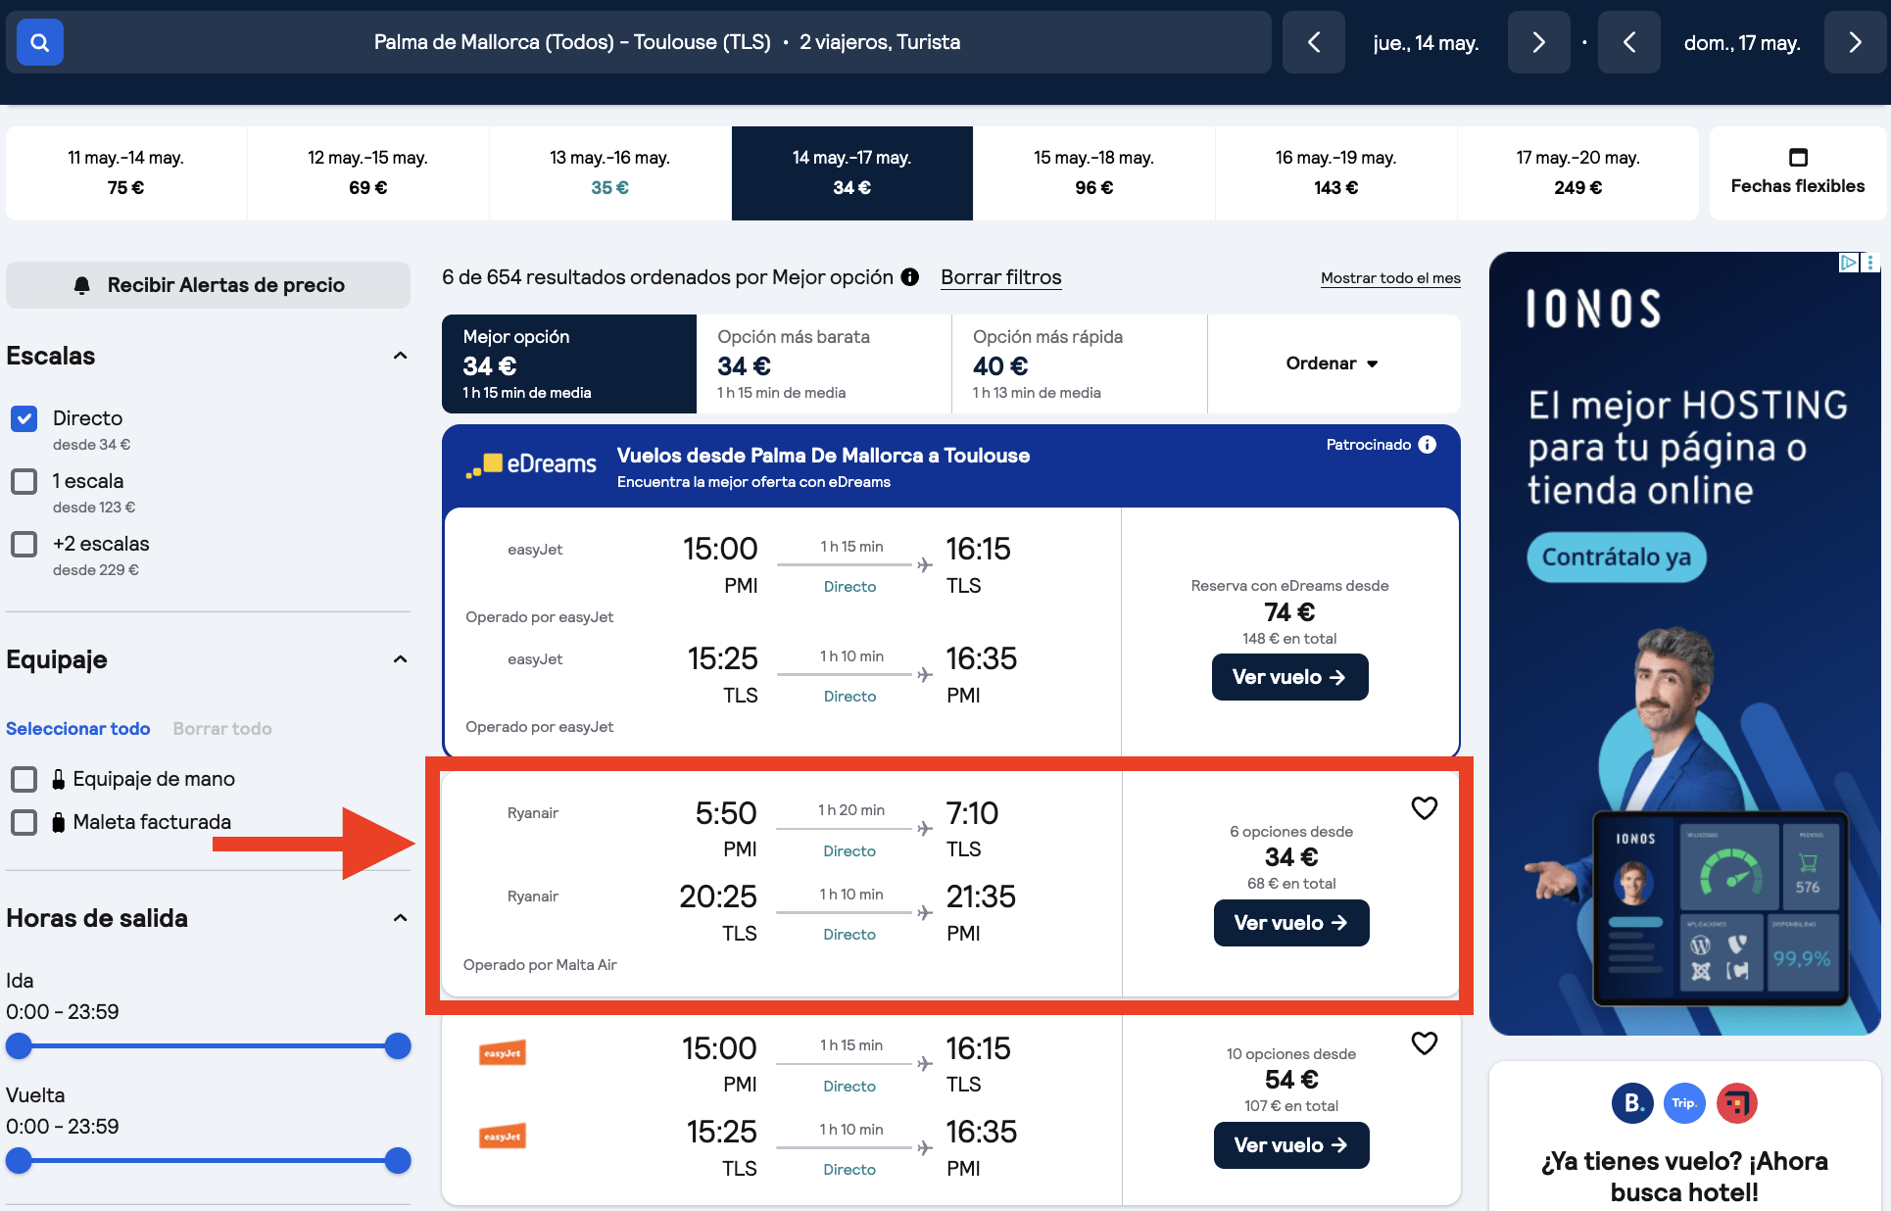Collapse the Escalas filter section
The image size is (1891, 1211).
(x=400, y=355)
